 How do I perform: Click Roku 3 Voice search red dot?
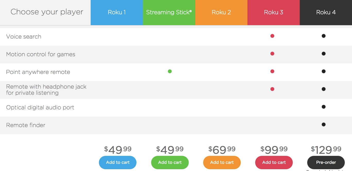tap(272, 36)
